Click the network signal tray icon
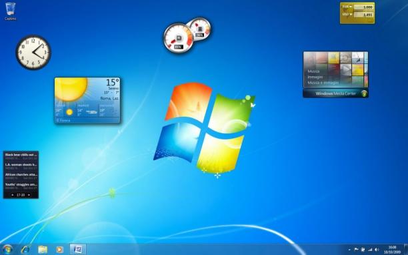Viewport: 408px width, 255px height. [370, 250]
